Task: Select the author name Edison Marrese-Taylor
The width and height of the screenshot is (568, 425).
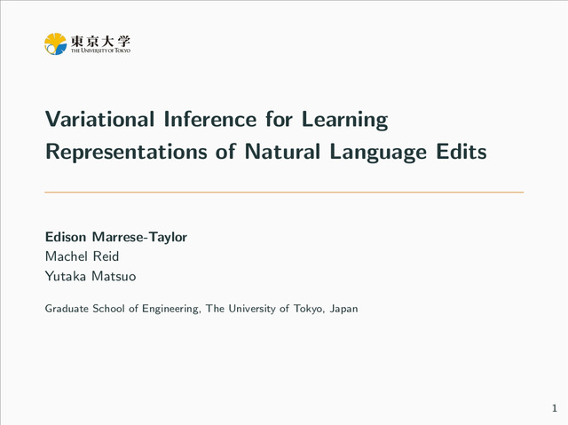Action: (115, 237)
